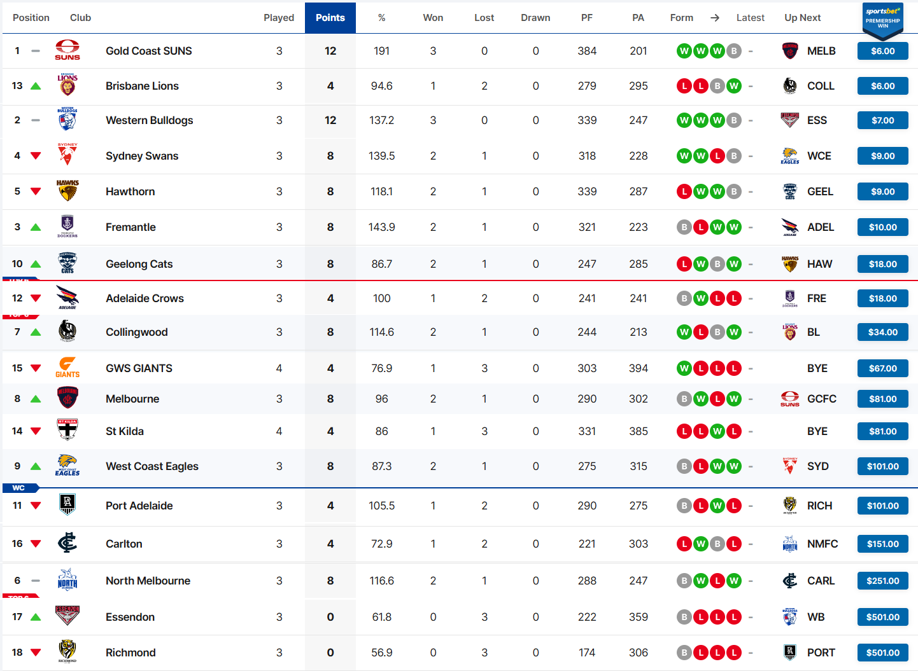The width and height of the screenshot is (918, 671).
Task: Click Fremantle $10.00 odds button
Action: (x=883, y=227)
